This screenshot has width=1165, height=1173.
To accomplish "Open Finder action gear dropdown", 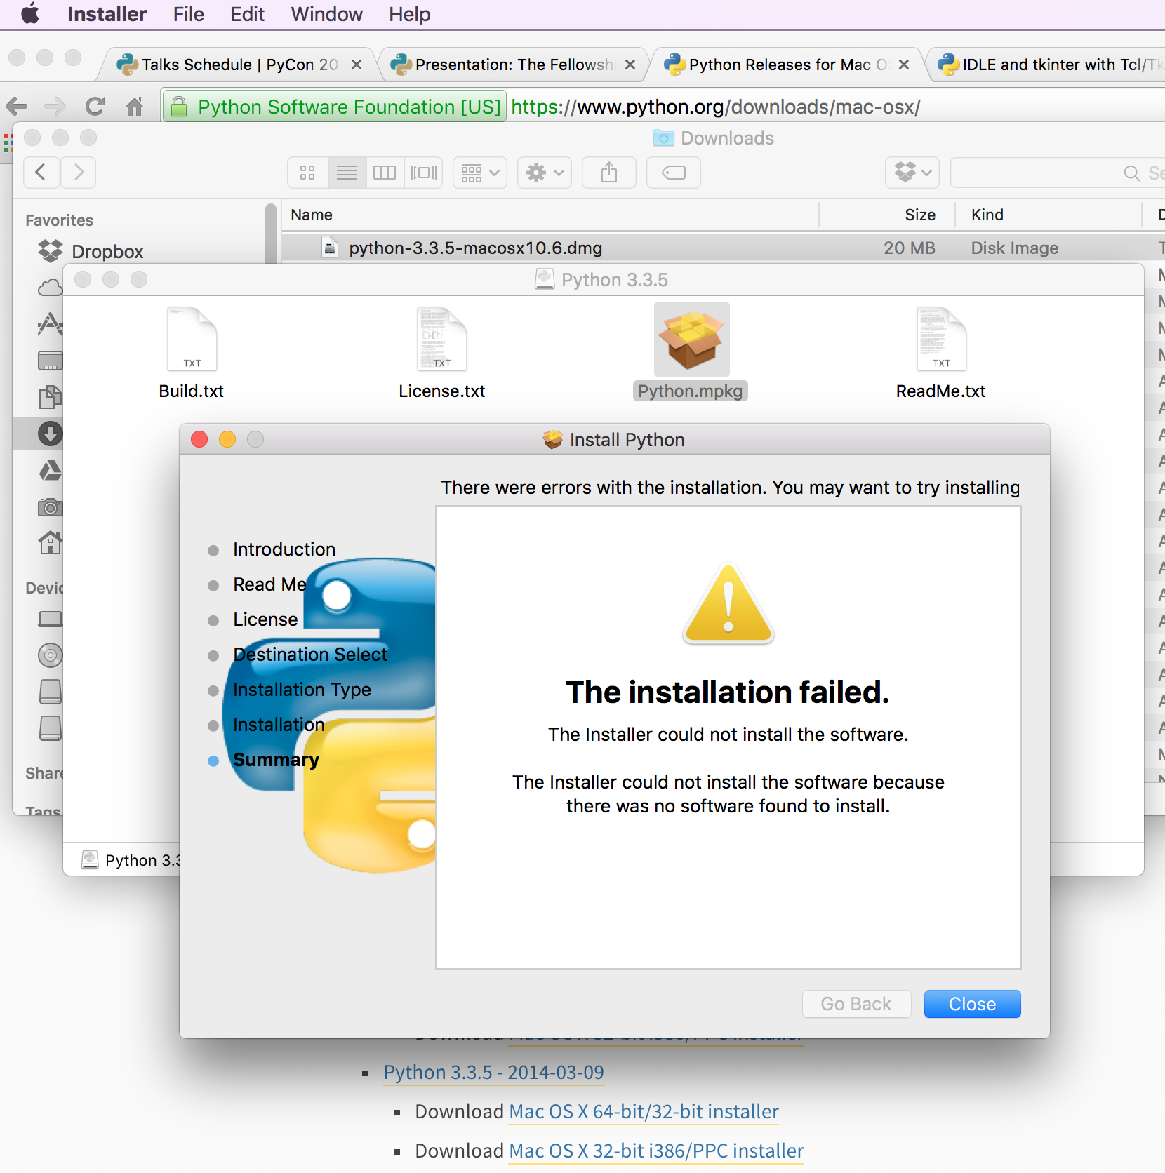I will click(545, 173).
